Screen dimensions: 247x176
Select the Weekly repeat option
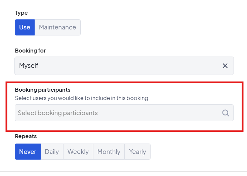click(x=78, y=152)
